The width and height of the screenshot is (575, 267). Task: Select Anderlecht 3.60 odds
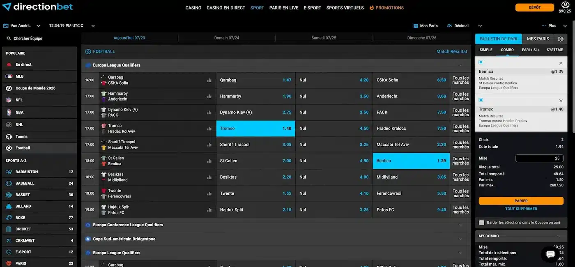click(x=411, y=96)
